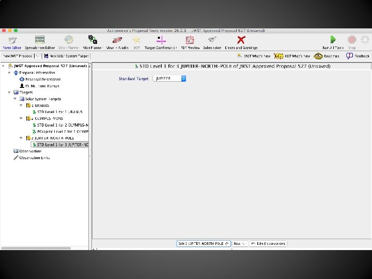Select STD Level 1 for 1 URANUS
This screenshot has height=279, width=372.
click(x=57, y=112)
